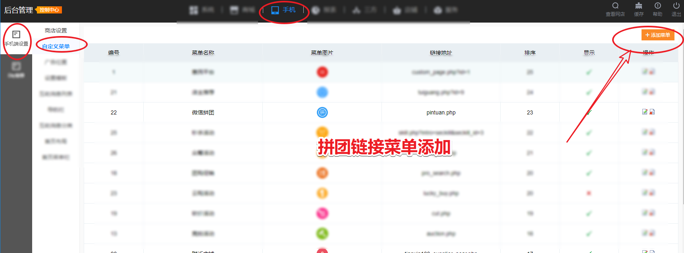Click the delete icon for 微信拼团 row

tap(652, 112)
